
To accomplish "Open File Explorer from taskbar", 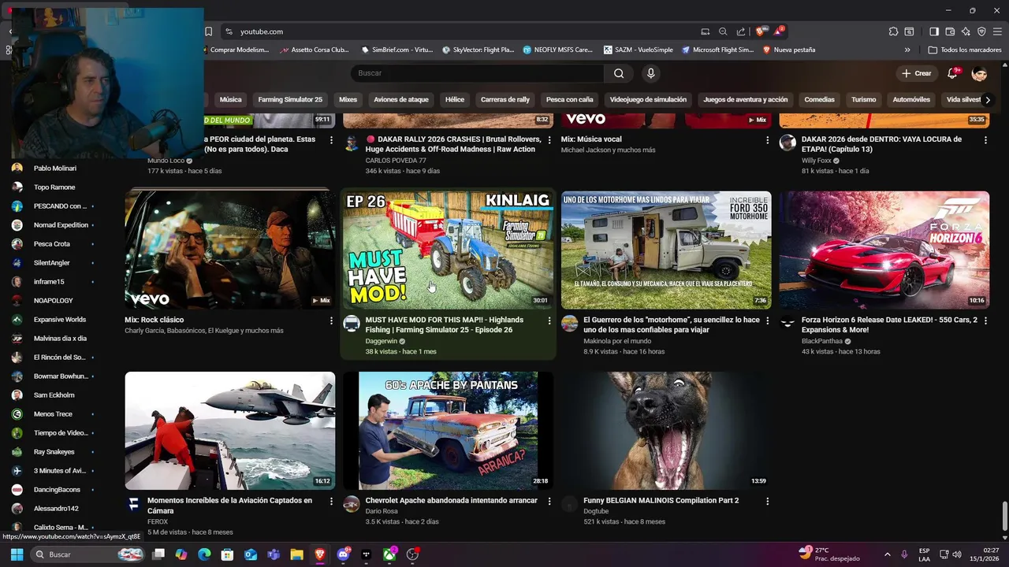I will tap(296, 554).
